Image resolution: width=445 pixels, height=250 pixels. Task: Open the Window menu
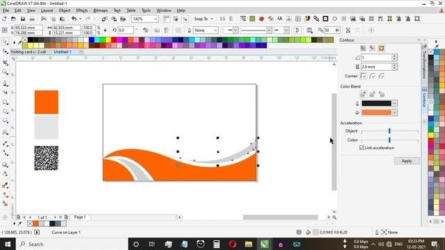click(x=164, y=10)
